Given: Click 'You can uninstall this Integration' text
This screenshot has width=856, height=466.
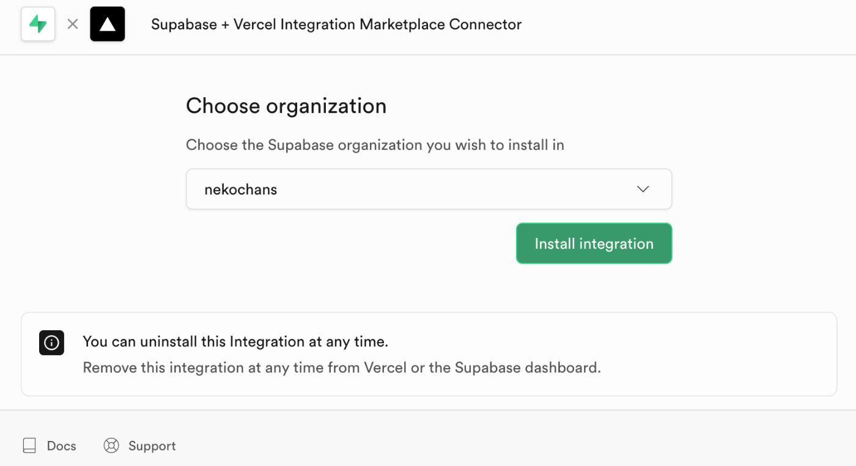Looking at the screenshot, I should coord(235,341).
